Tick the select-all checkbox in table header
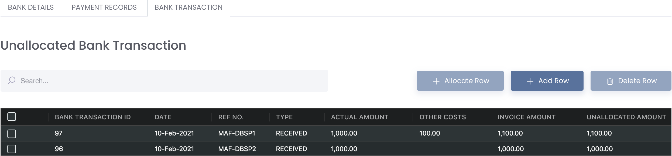 coord(12,117)
